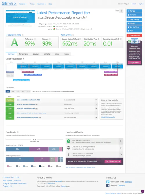The width and height of the screenshot is (145, 196).
Task: Click the WordPress logo icon
Action: [68, 148]
